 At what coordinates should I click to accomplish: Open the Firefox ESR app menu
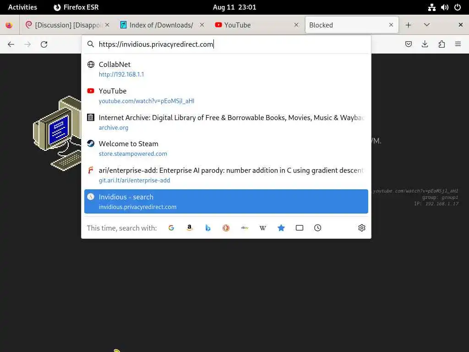point(76,7)
